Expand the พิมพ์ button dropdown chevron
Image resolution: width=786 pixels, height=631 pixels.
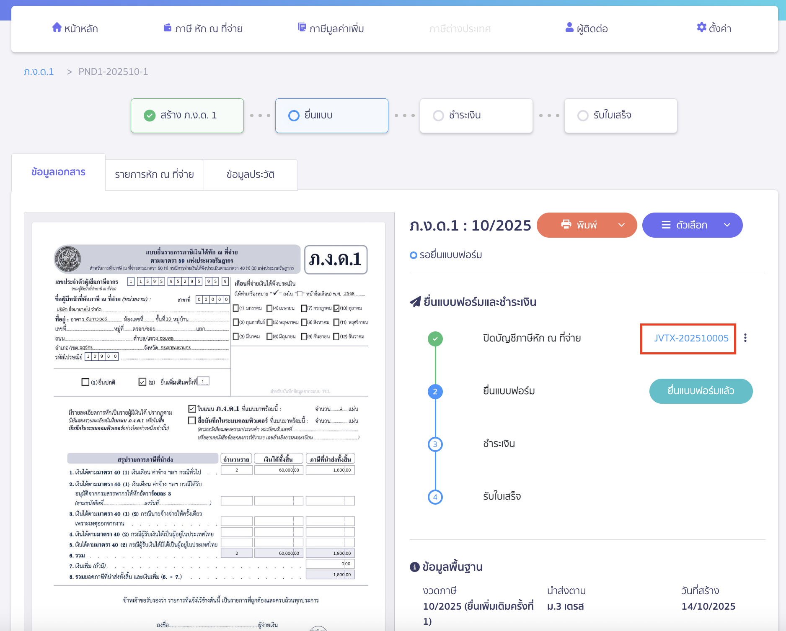coord(621,225)
